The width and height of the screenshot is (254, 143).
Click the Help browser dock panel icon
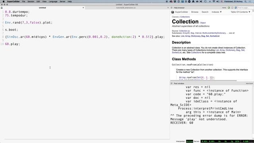click(x=171, y=8)
